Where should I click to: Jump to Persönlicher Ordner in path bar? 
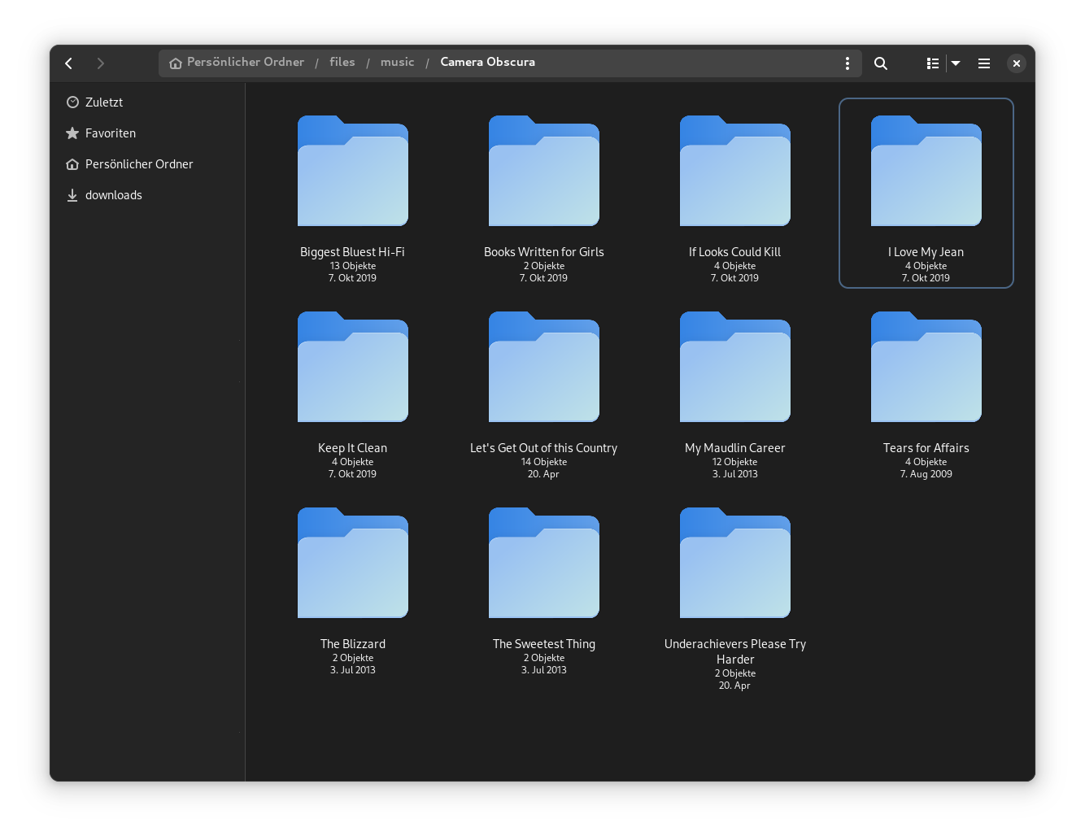[x=237, y=63]
